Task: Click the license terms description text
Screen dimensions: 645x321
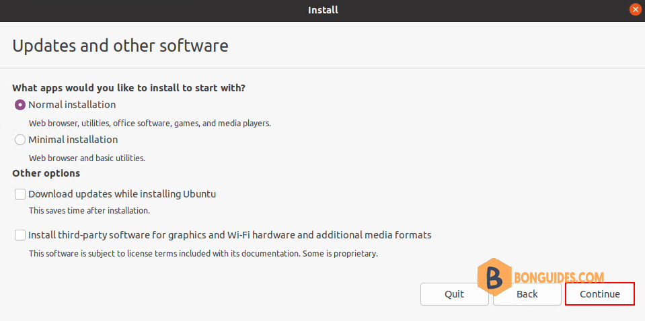Action: [203, 254]
